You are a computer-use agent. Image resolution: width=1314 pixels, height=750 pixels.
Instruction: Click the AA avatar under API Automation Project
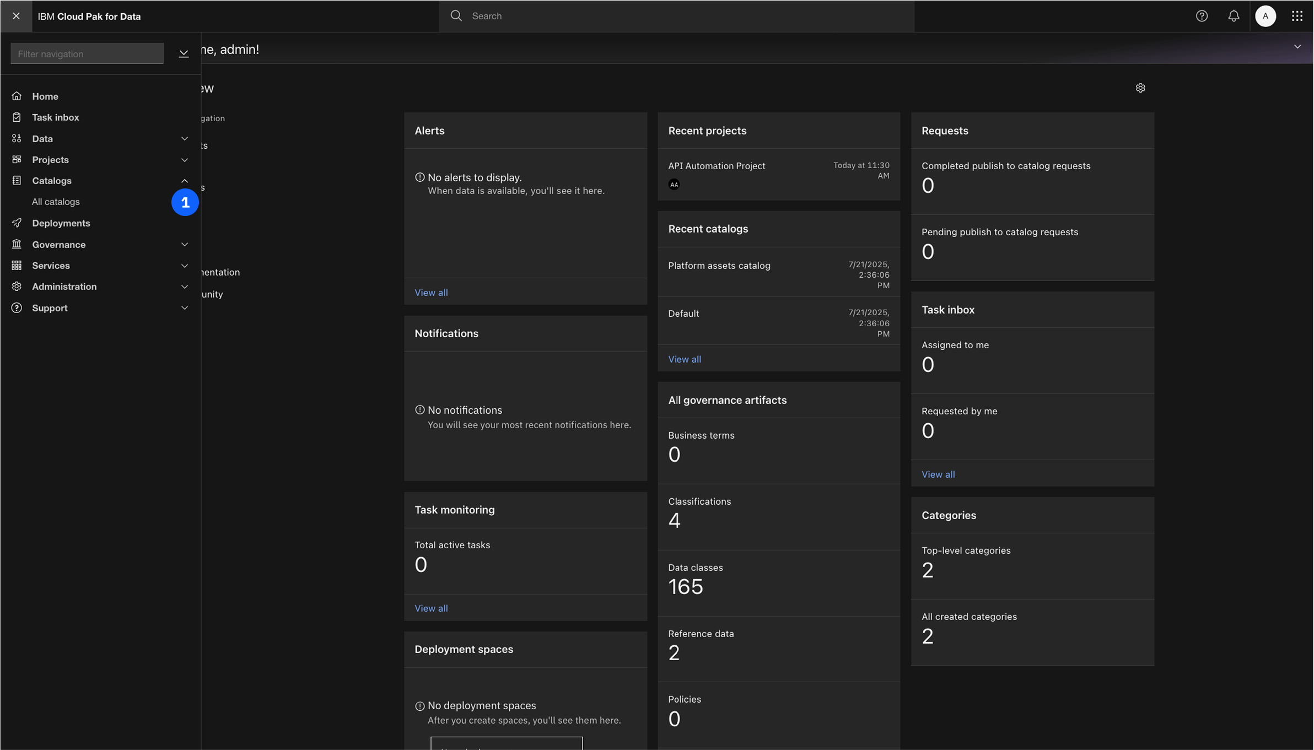[674, 185]
